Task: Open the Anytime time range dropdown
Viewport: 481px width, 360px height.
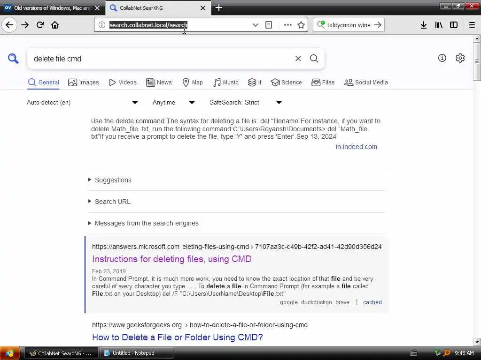Action: (174, 102)
